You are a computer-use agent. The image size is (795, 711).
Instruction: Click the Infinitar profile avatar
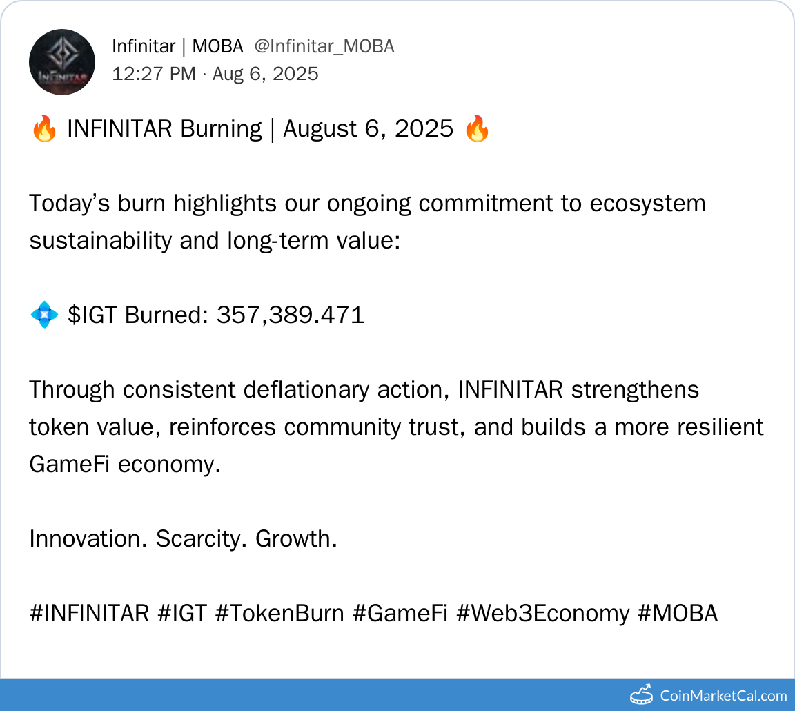click(62, 62)
